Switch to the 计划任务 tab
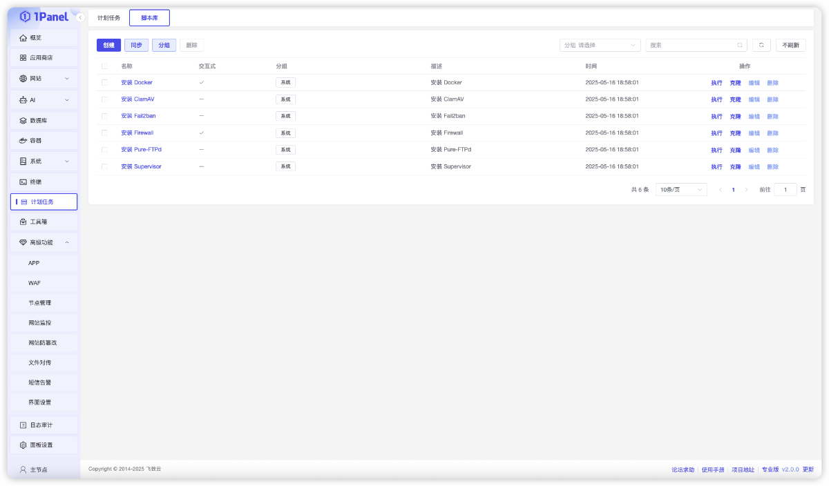829x486 pixels. point(109,17)
